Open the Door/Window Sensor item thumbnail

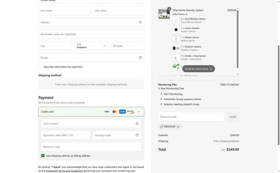click(176, 21)
